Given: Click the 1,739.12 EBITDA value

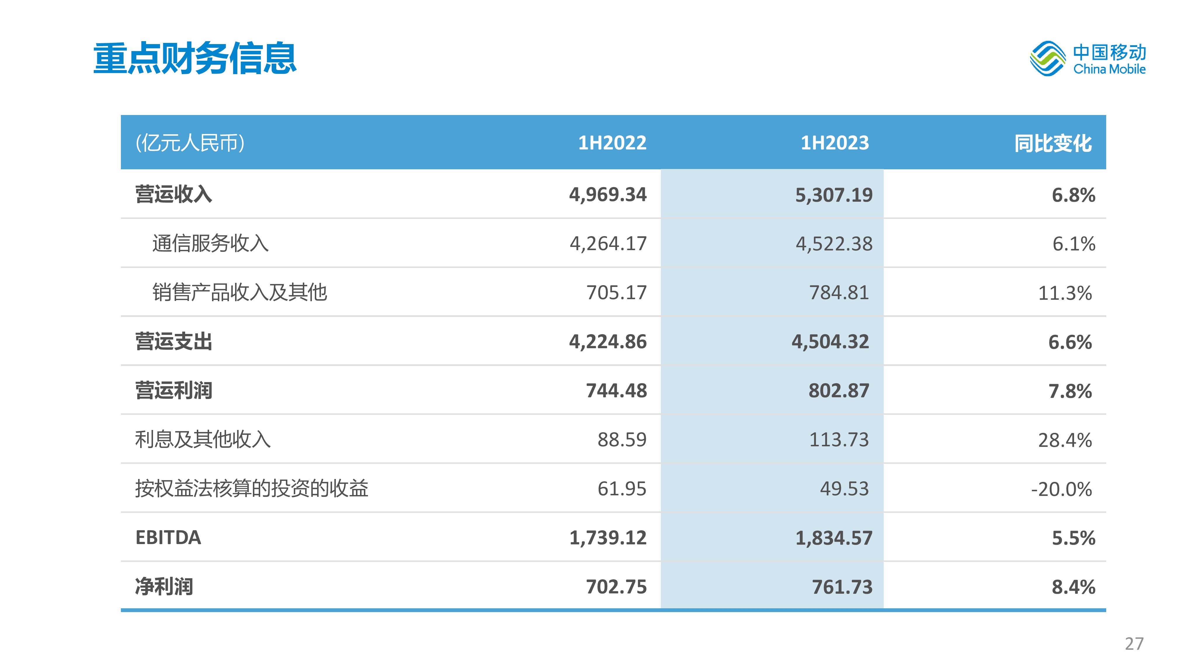Looking at the screenshot, I should click(607, 538).
